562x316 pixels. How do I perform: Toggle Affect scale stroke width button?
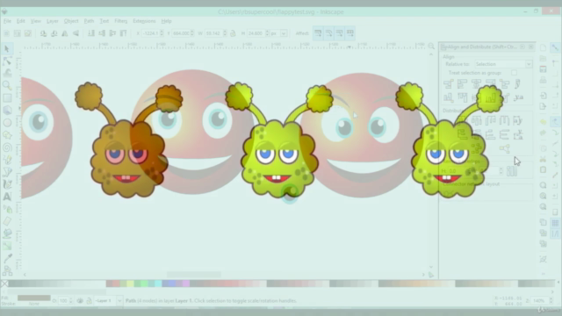(x=318, y=33)
